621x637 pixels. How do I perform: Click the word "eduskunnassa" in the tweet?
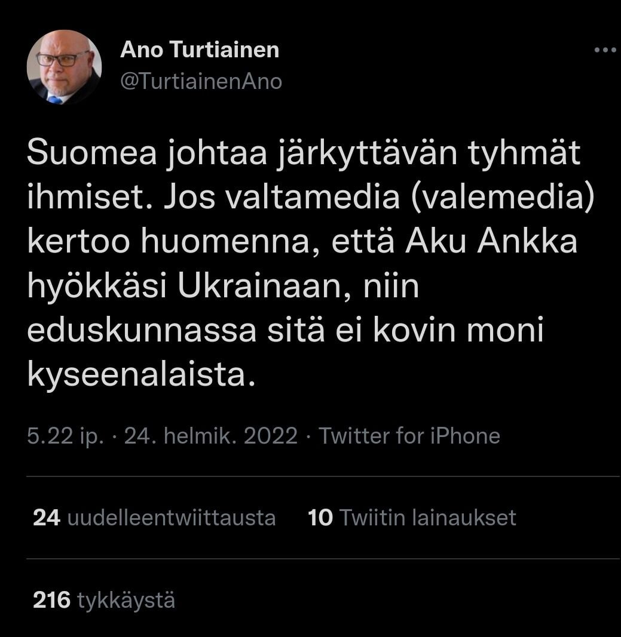141,332
